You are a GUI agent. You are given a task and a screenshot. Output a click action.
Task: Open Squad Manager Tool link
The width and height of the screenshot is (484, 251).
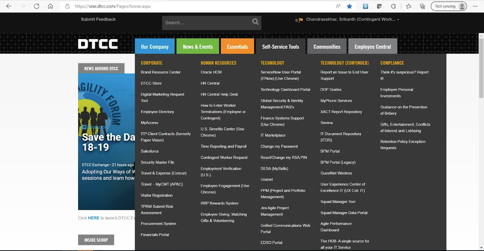click(338, 202)
